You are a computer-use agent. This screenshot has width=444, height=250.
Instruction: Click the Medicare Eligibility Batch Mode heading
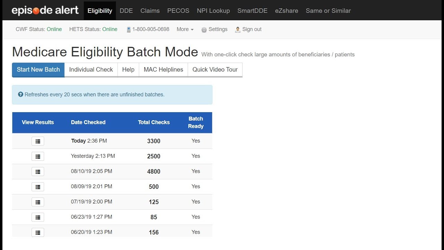pyautogui.click(x=105, y=52)
